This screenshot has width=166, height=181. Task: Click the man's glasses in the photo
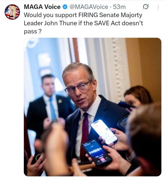click(77, 88)
